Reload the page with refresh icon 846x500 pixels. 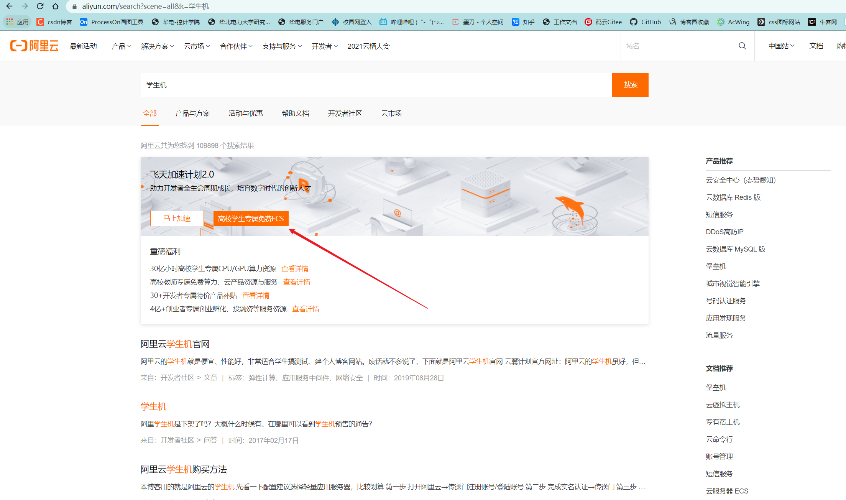tap(40, 6)
